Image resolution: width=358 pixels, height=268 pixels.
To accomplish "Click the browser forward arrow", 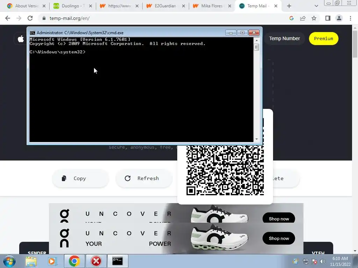I will tap(19, 18).
